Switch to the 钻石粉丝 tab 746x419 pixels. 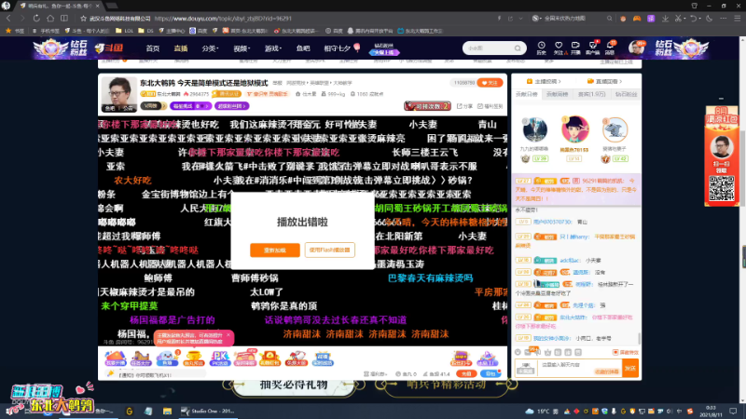626,94
